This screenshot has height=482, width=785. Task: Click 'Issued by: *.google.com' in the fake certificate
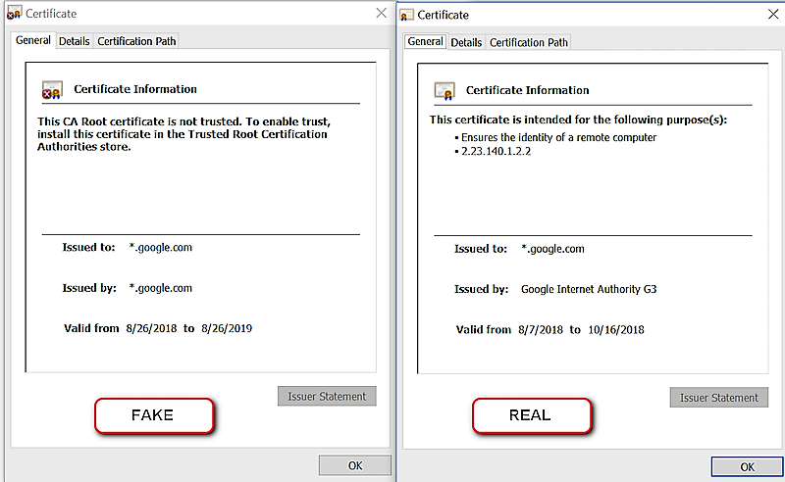(128, 288)
